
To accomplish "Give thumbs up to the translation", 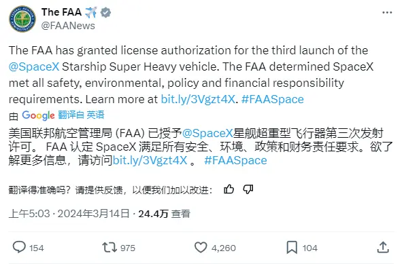I will pos(229,189).
